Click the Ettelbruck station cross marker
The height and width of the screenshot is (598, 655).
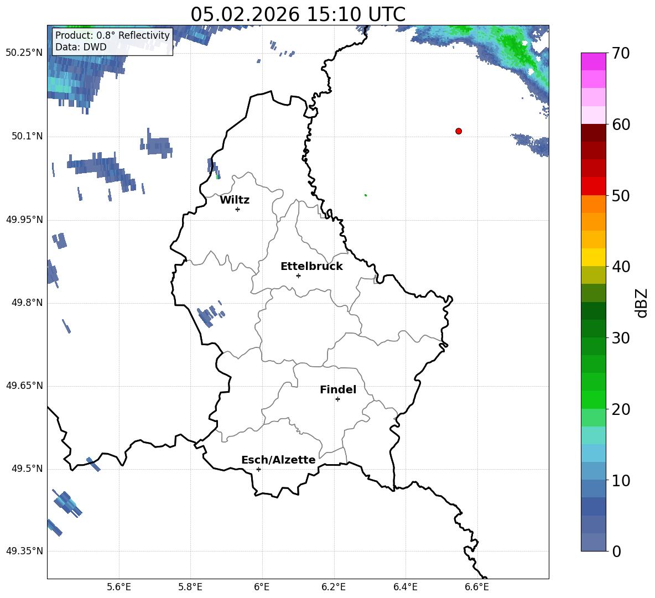click(298, 275)
